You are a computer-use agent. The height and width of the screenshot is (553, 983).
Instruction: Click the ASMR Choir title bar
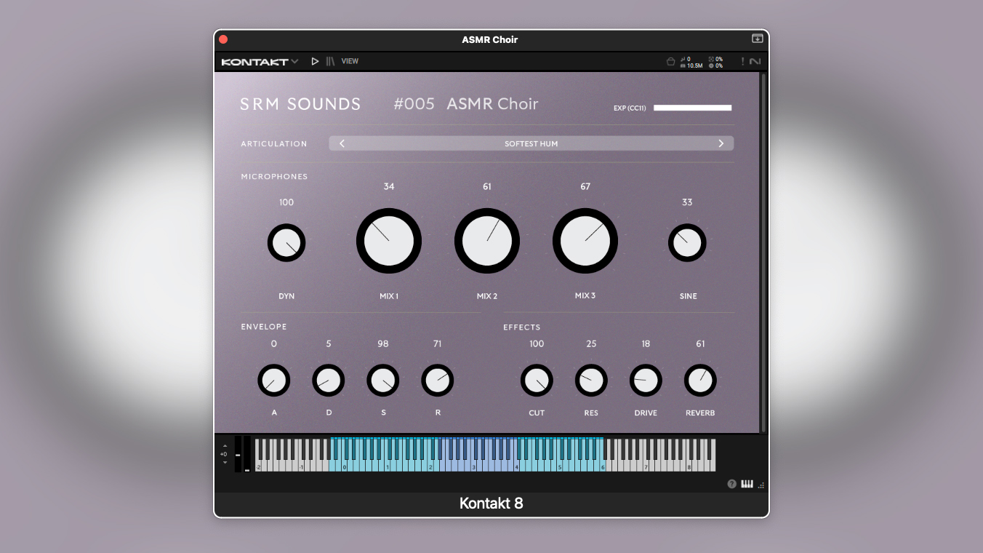coord(489,40)
